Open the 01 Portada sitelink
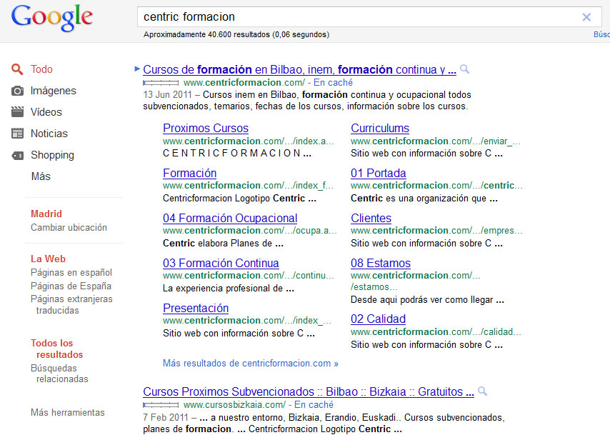 coord(378,173)
